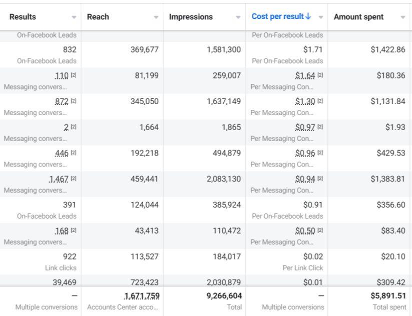Click the footnote marker next to $0.97 cost
Viewport: 412px width, 316px height.
(x=320, y=127)
